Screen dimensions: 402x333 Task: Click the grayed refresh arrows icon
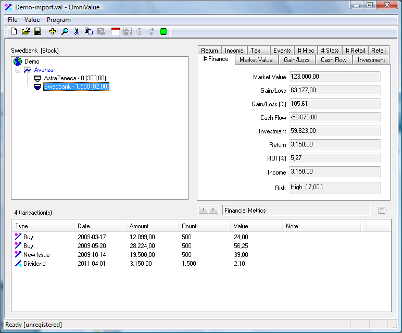(x=152, y=32)
